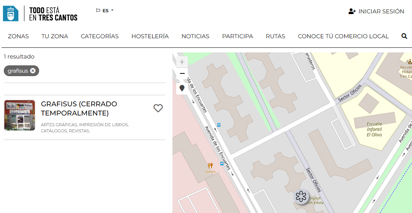The width and height of the screenshot is (412, 213).
Task: Click the map location pin button
Action: click(x=182, y=88)
